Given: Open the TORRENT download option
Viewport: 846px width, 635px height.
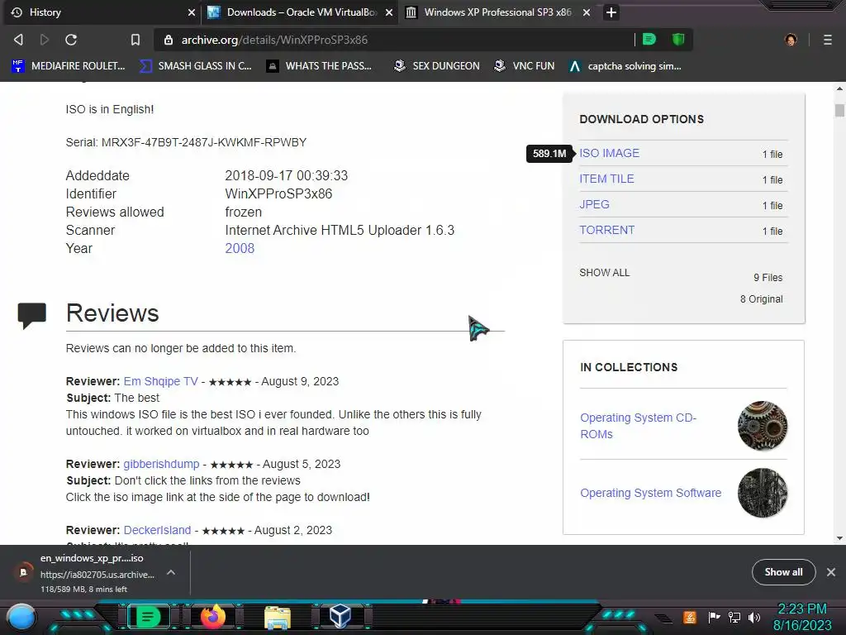Looking at the screenshot, I should 607,230.
